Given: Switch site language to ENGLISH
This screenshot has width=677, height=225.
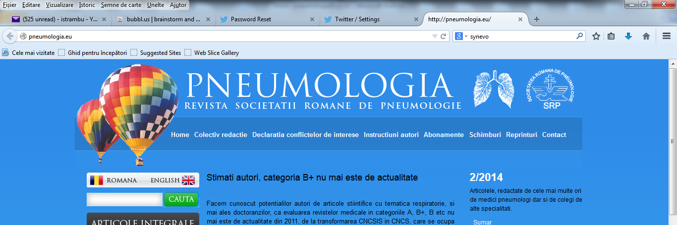Looking at the screenshot, I should [x=165, y=180].
